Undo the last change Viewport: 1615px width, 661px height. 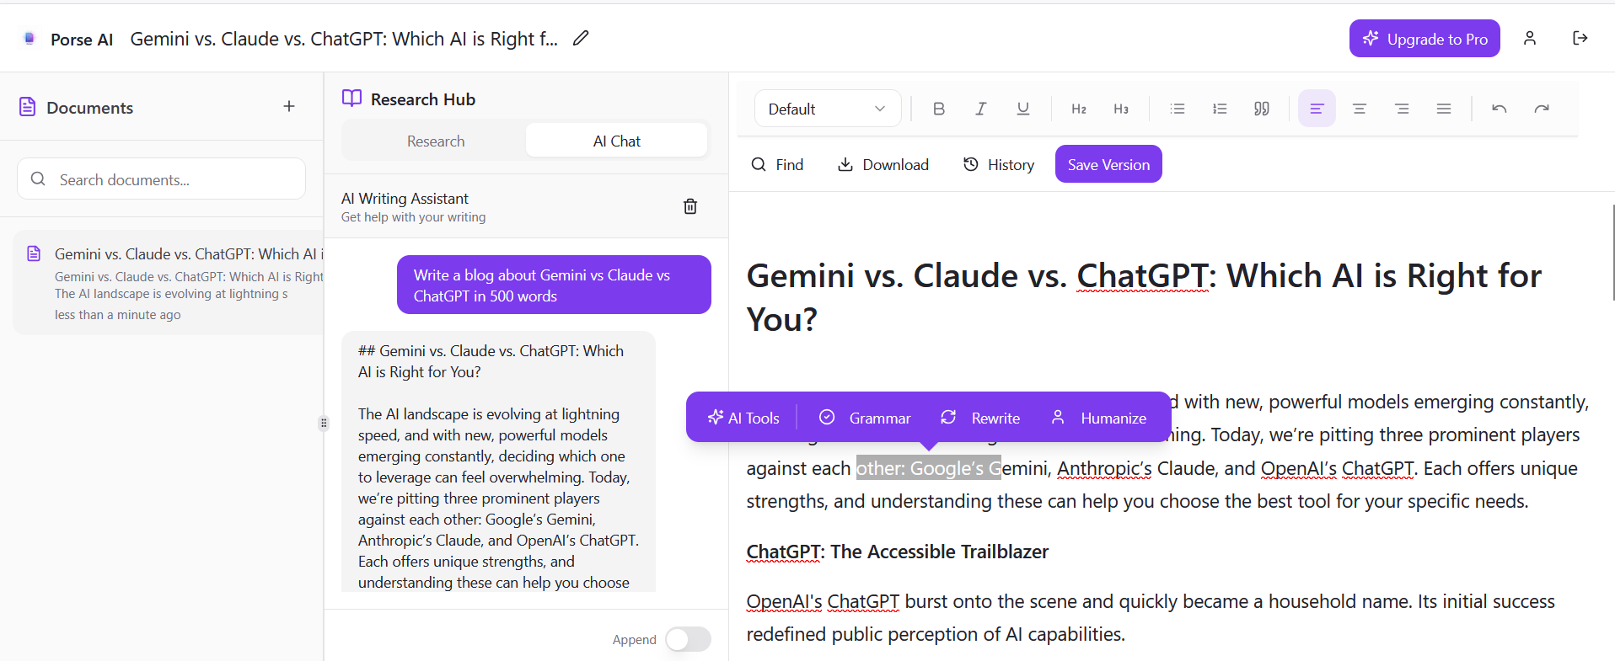[x=1500, y=109]
